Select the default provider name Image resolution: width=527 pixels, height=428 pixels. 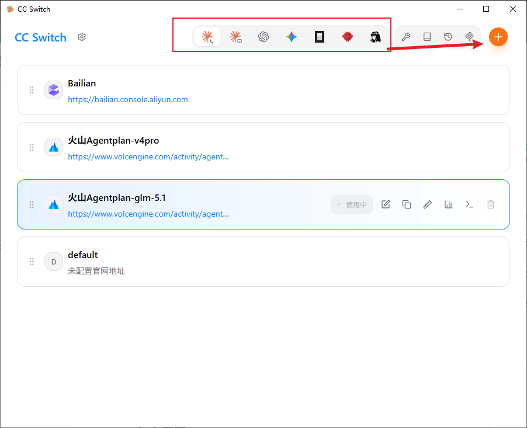(83, 255)
